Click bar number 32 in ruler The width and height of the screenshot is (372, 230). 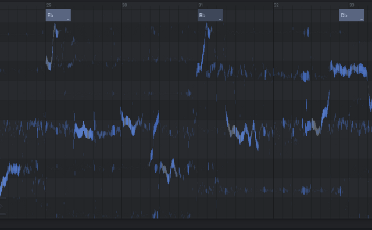tap(276, 5)
